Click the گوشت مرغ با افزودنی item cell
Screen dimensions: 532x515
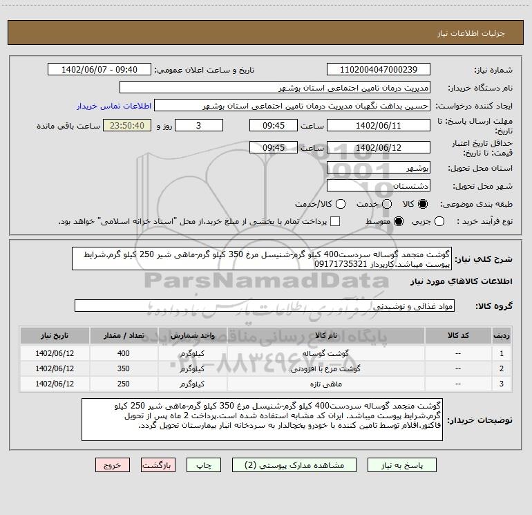pos(325,368)
